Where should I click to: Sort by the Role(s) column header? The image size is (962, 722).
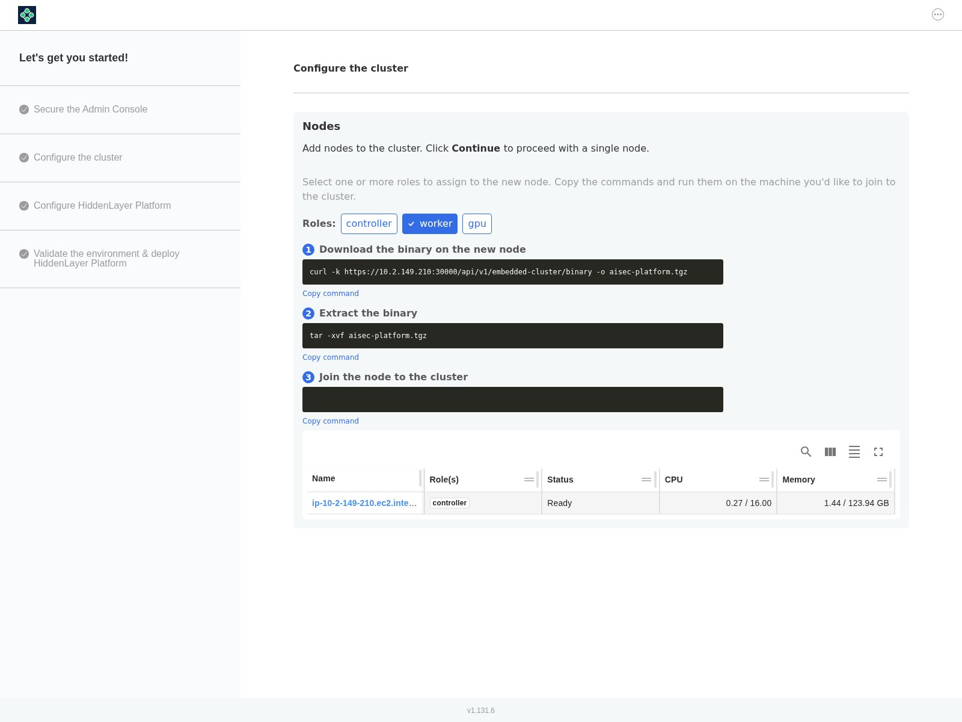(x=444, y=480)
